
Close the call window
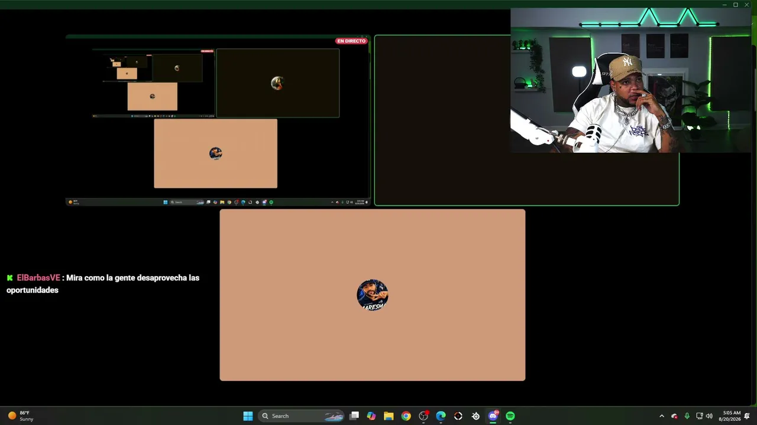coord(747,5)
